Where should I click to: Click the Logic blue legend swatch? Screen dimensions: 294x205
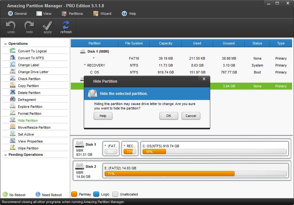coord(96,194)
